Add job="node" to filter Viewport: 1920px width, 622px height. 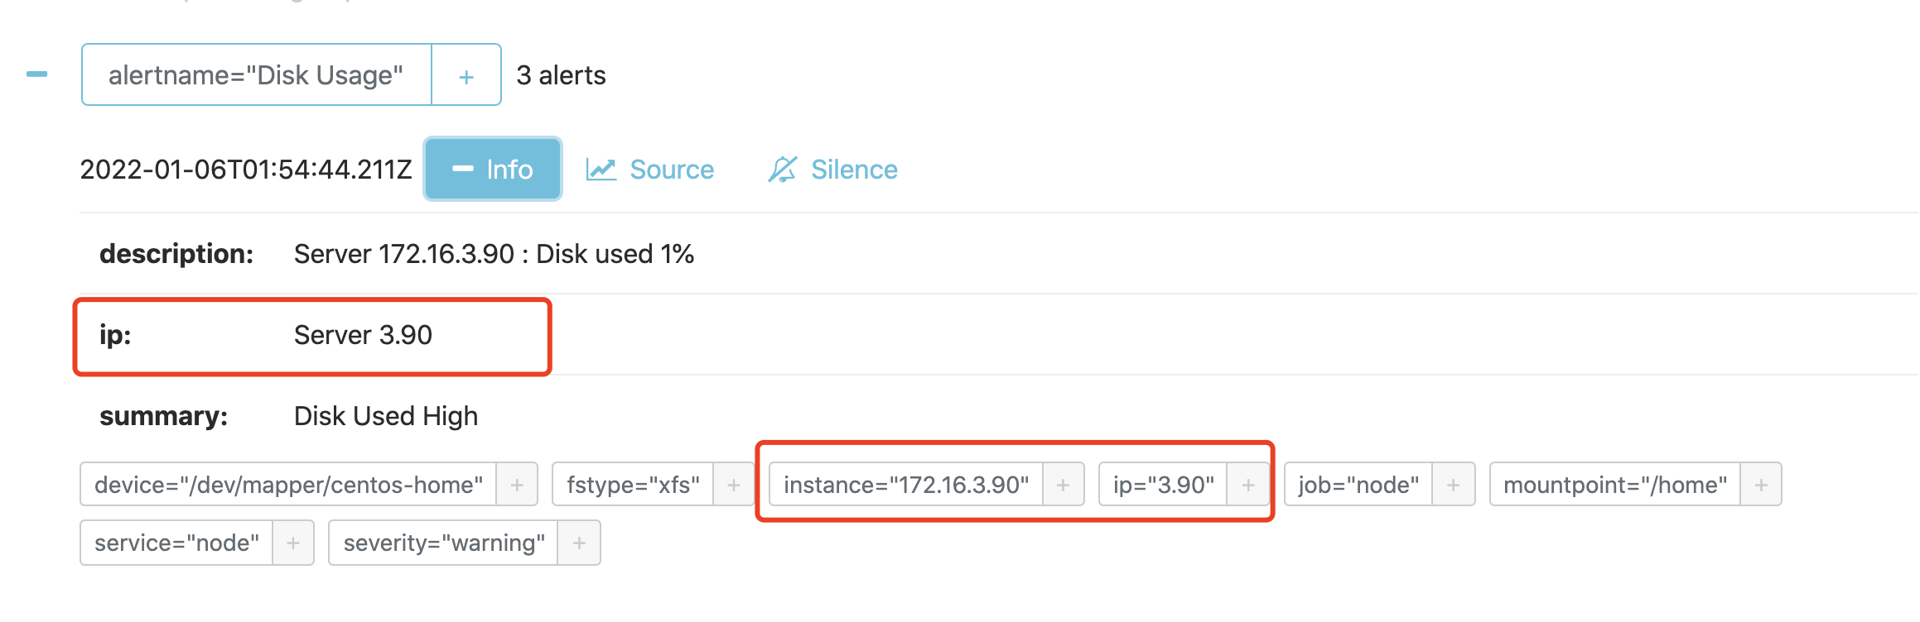[x=1454, y=485]
